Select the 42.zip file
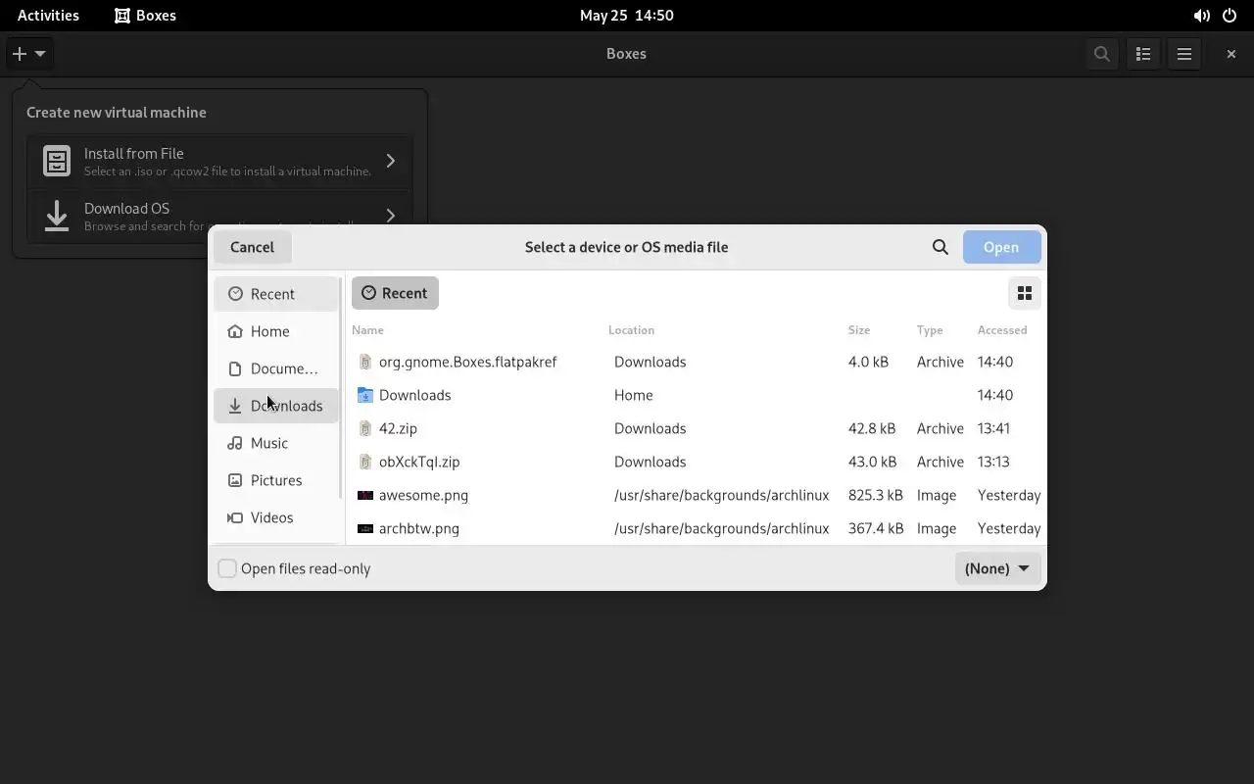Image resolution: width=1254 pixels, height=784 pixels. tap(696, 428)
